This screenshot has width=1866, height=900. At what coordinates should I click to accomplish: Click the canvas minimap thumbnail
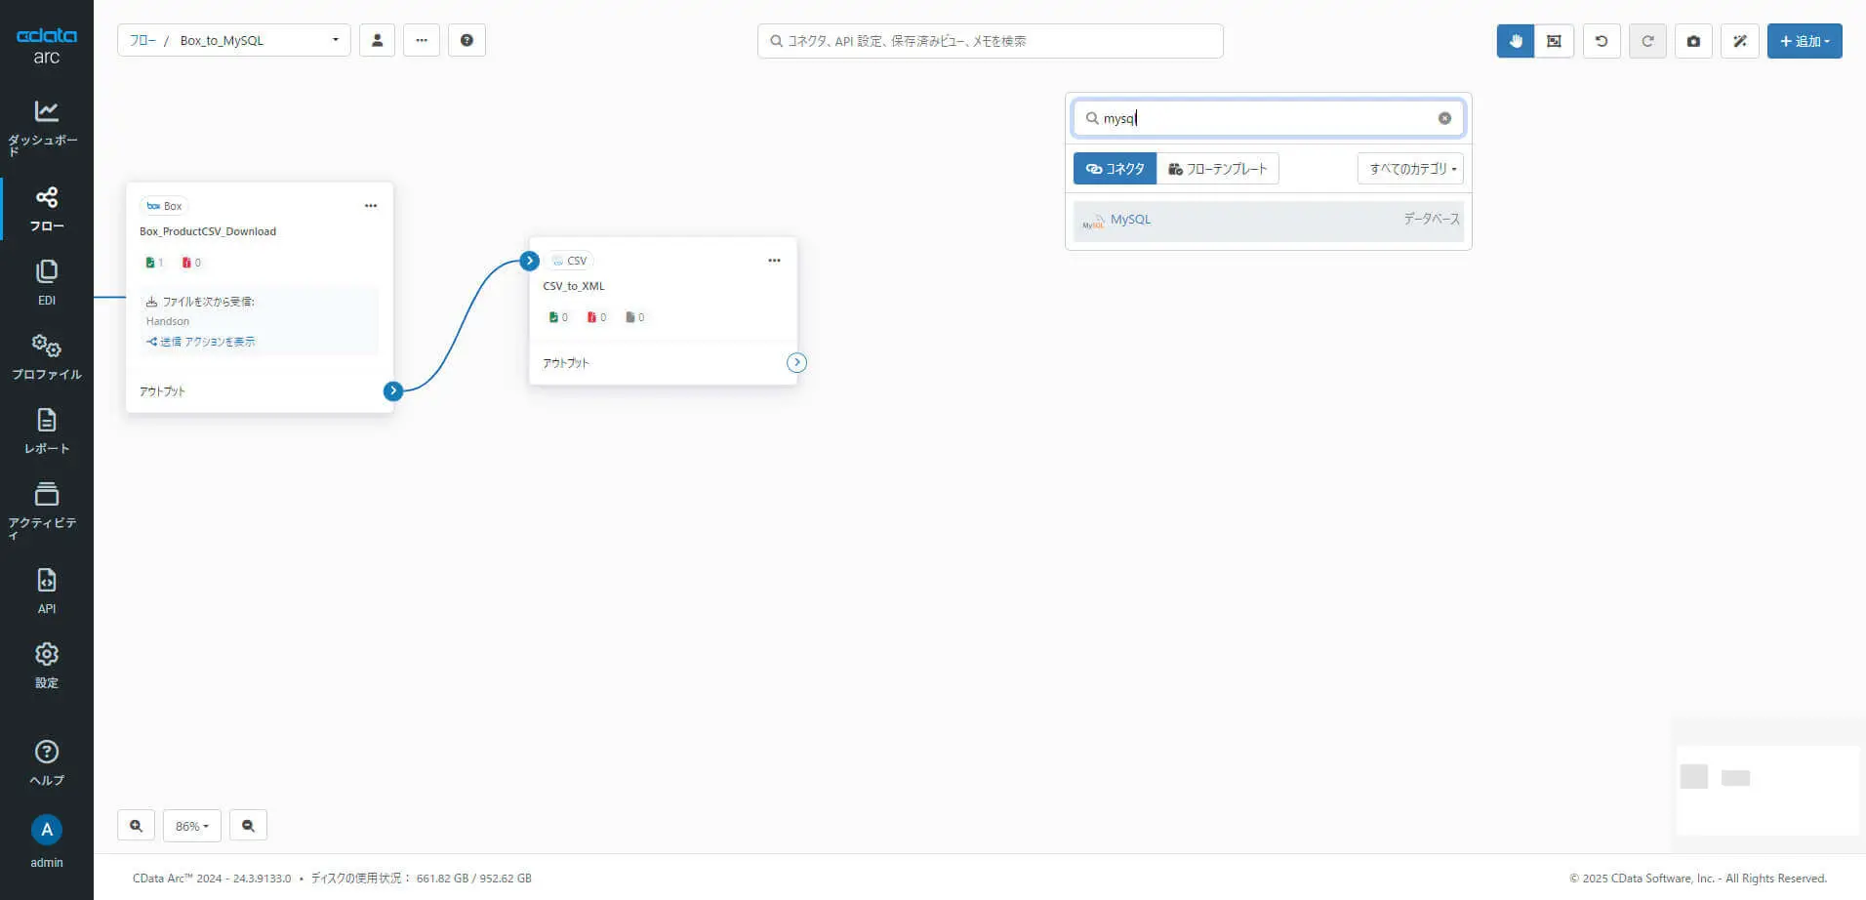click(1767, 791)
